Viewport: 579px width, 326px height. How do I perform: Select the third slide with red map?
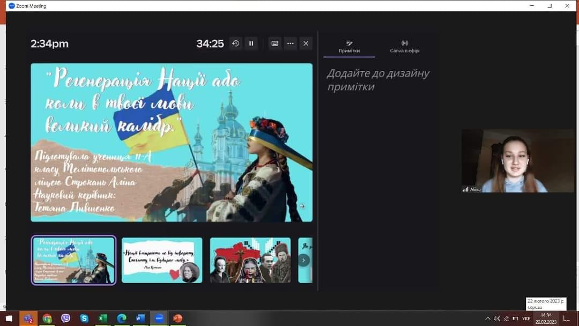pyautogui.click(x=250, y=260)
